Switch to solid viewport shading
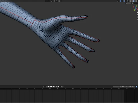 134,1
